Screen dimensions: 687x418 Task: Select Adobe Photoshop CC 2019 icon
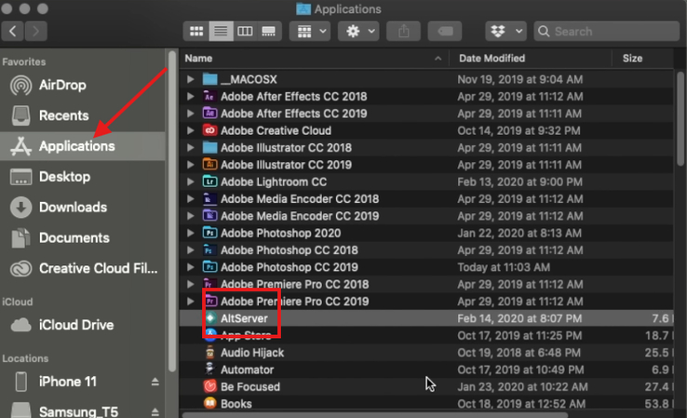pyautogui.click(x=209, y=267)
